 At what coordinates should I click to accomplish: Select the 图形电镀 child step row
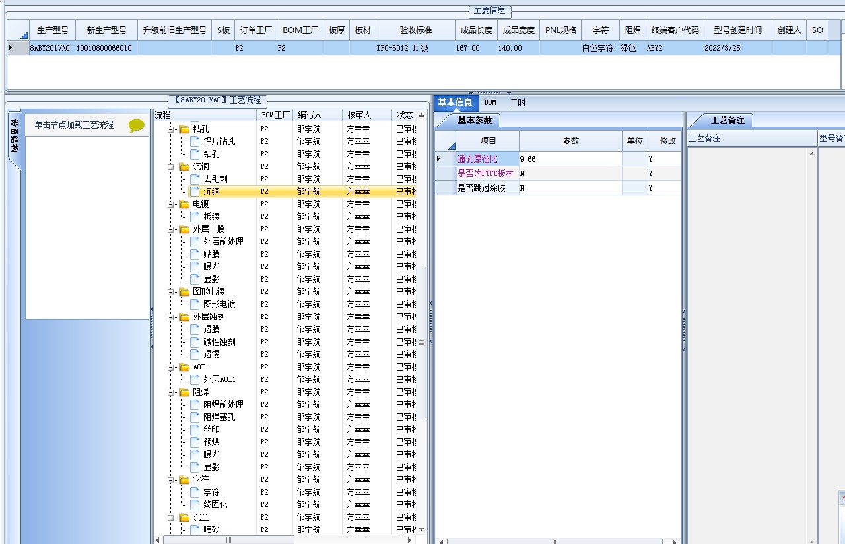pos(285,304)
